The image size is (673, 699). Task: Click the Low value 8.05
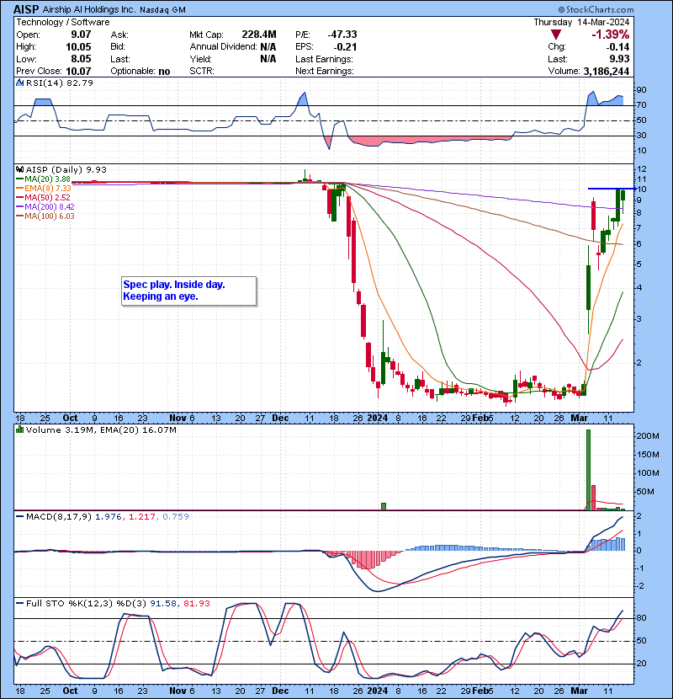tap(81, 59)
